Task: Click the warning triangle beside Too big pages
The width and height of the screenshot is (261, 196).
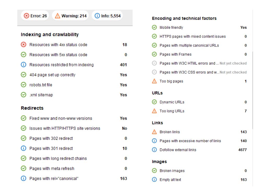Action: (x=154, y=81)
